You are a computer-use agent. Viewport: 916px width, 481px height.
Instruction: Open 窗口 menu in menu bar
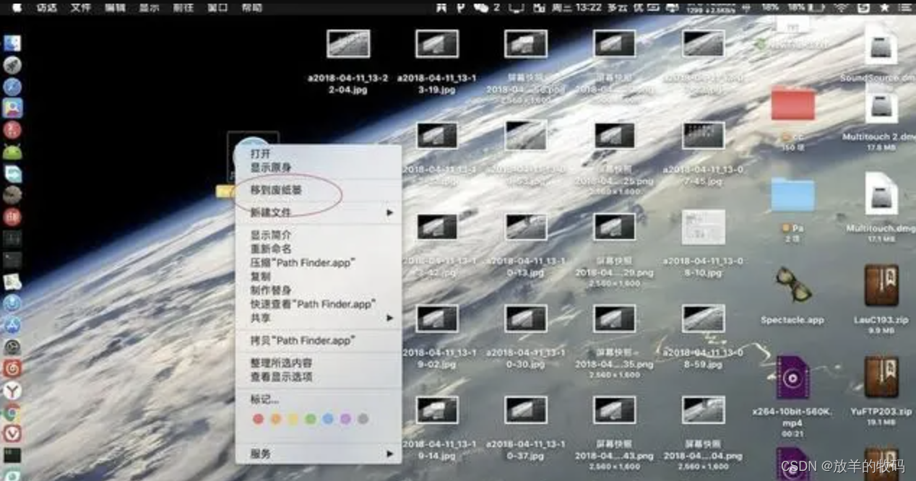pyautogui.click(x=217, y=7)
